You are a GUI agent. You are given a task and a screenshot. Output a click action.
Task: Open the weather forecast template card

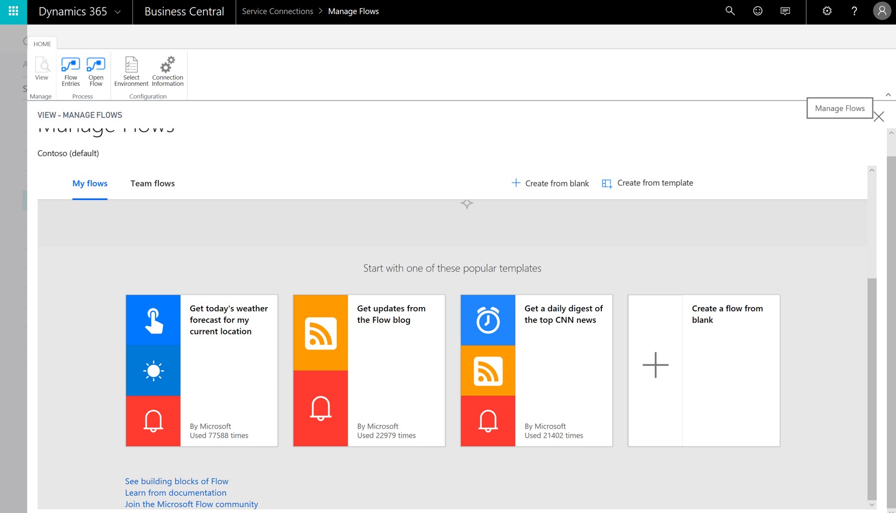[202, 370]
